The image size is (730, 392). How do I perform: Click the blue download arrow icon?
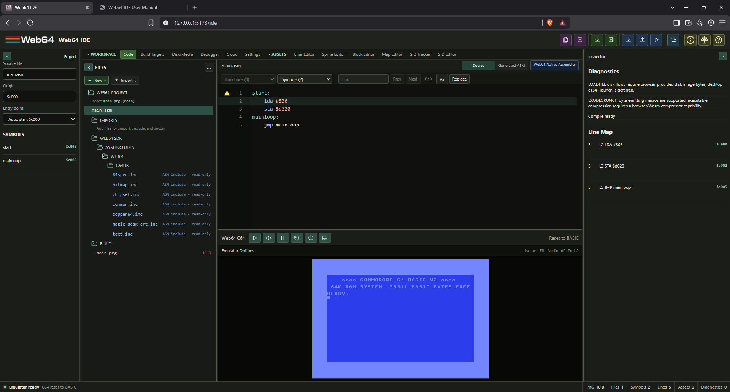click(628, 40)
